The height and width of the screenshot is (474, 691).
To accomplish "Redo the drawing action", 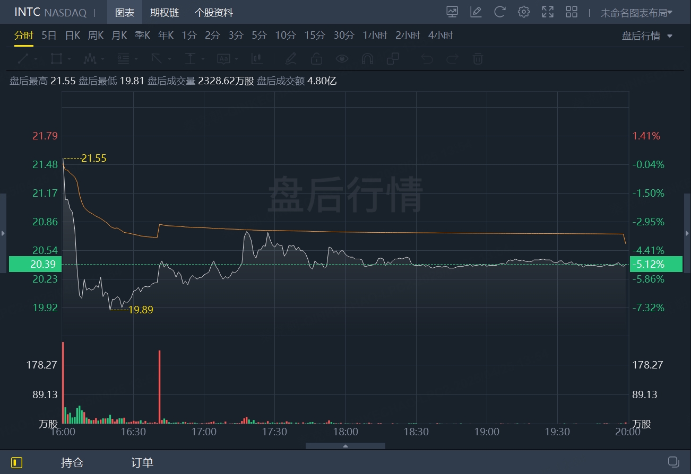I will click(452, 58).
